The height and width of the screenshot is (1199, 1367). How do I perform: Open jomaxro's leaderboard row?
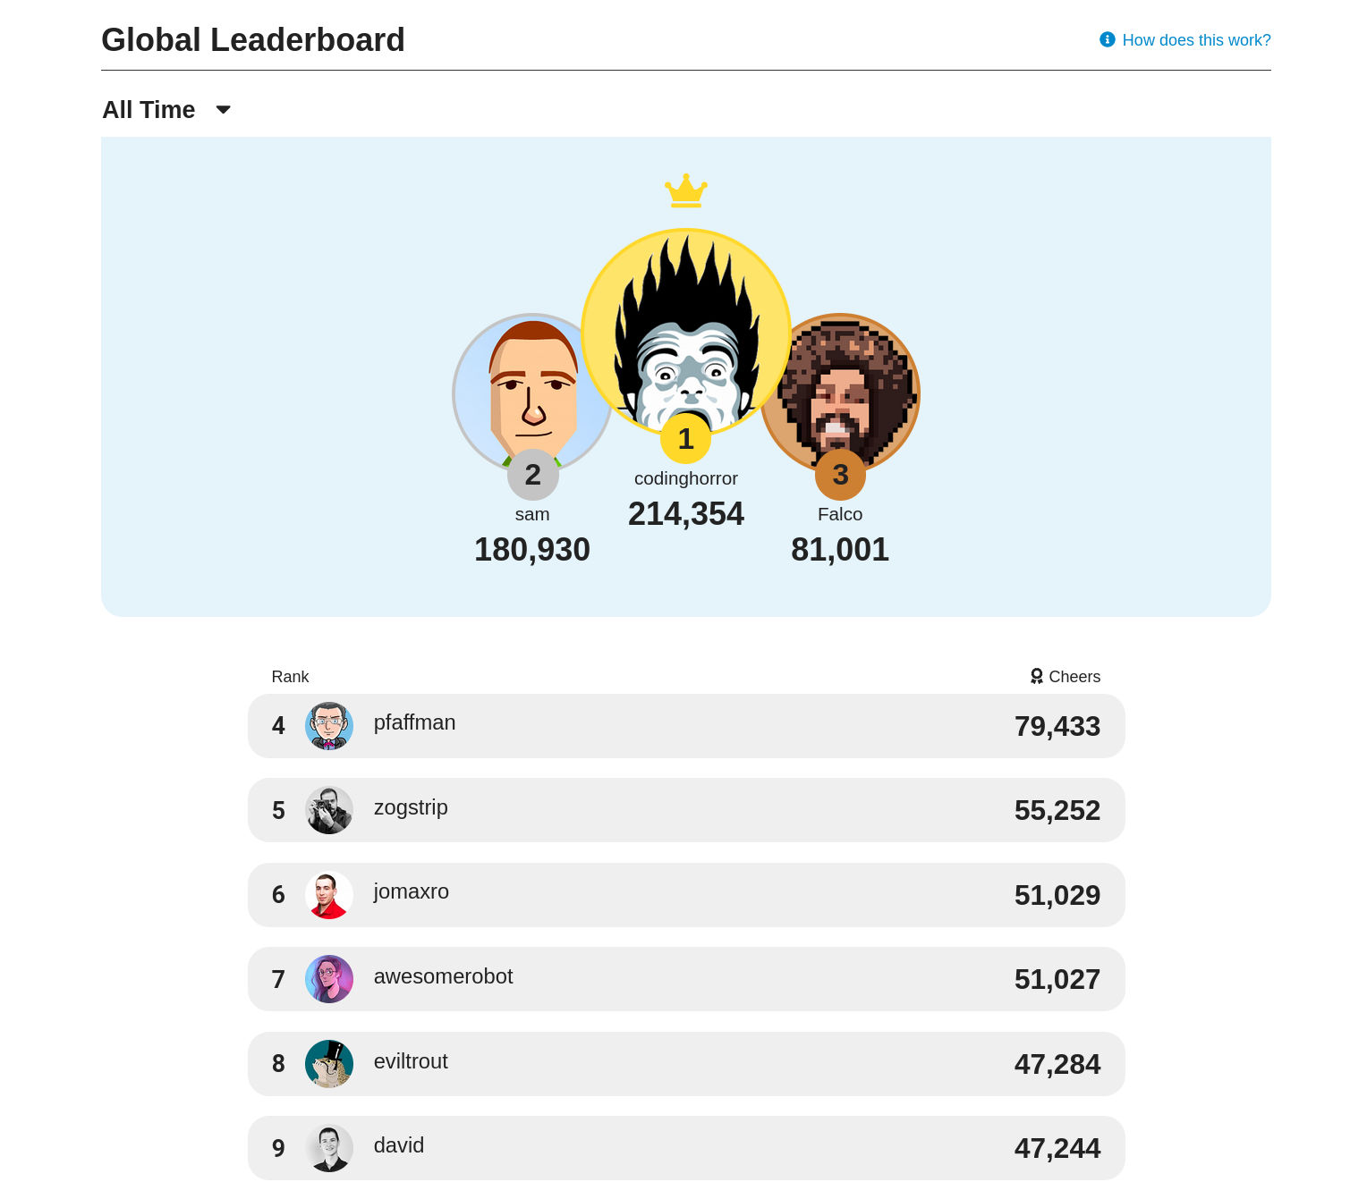click(685, 894)
